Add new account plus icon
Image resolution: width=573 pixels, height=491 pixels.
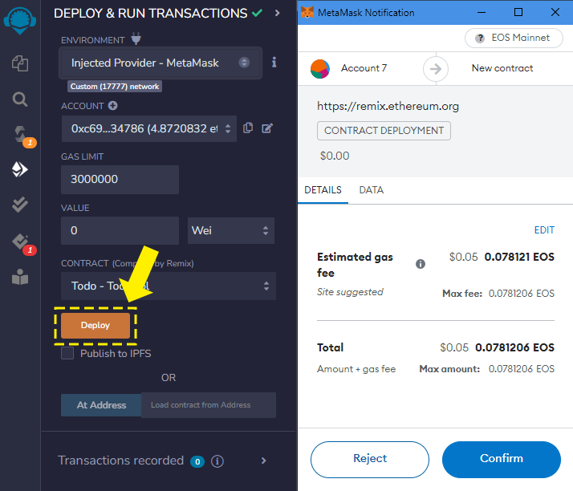pyautogui.click(x=113, y=106)
